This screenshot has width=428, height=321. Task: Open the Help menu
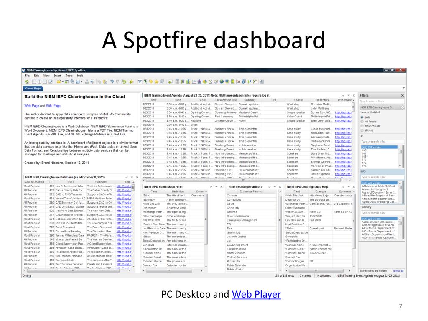point(80,76)
